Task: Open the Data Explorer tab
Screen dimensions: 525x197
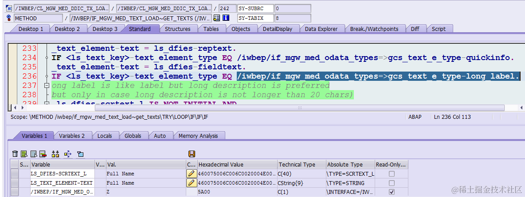Action: [x=321, y=29]
